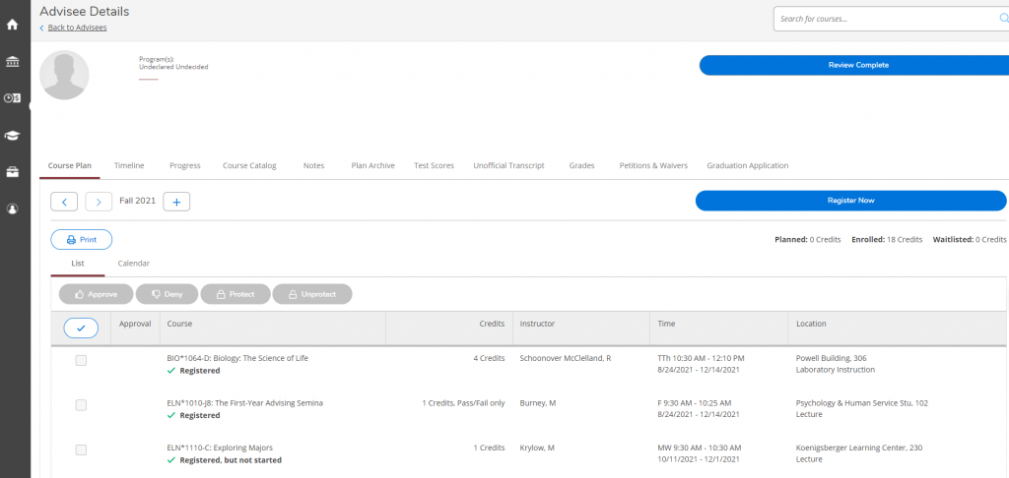This screenshot has width=1009, height=478.
Task: Open the graduation cap Academics icon
Action: pyautogui.click(x=13, y=135)
